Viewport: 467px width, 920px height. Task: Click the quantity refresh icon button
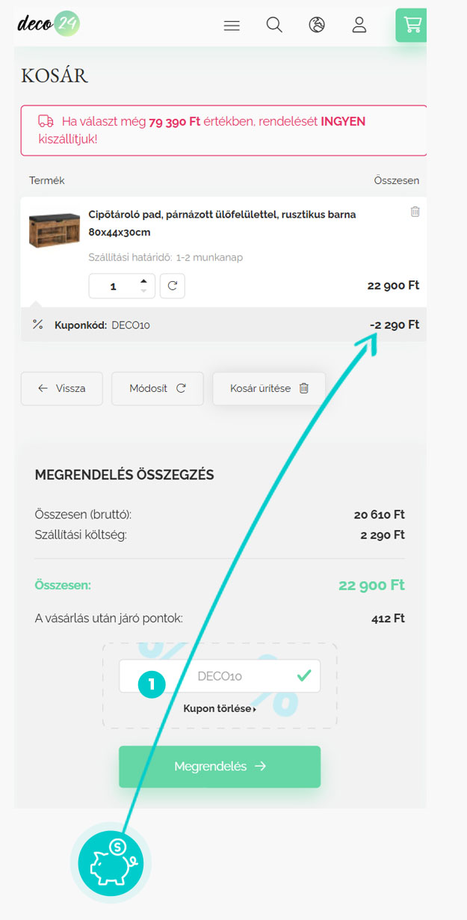tap(172, 286)
